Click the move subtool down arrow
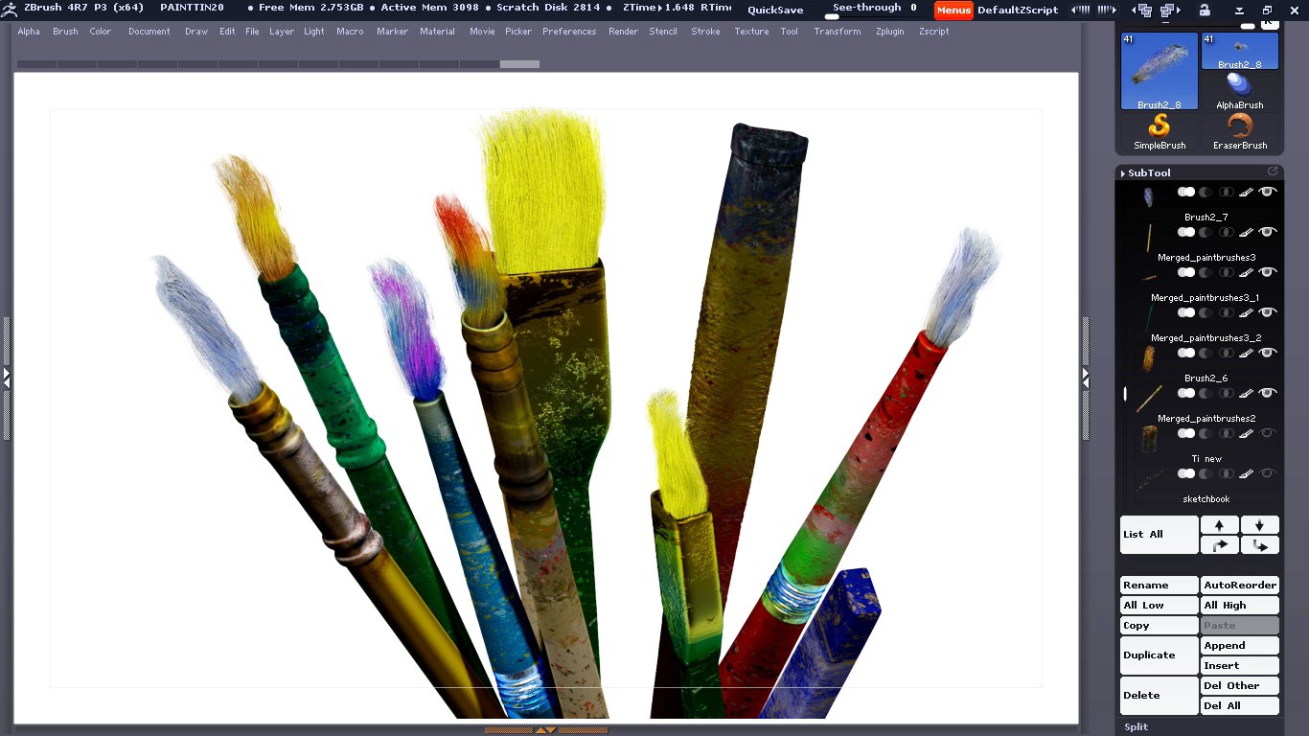The width and height of the screenshot is (1309, 736). tap(1259, 525)
